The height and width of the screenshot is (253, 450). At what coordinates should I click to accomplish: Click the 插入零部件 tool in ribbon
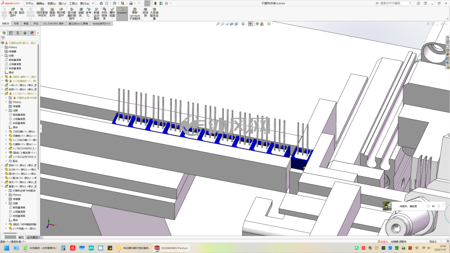pyautogui.click(x=13, y=13)
